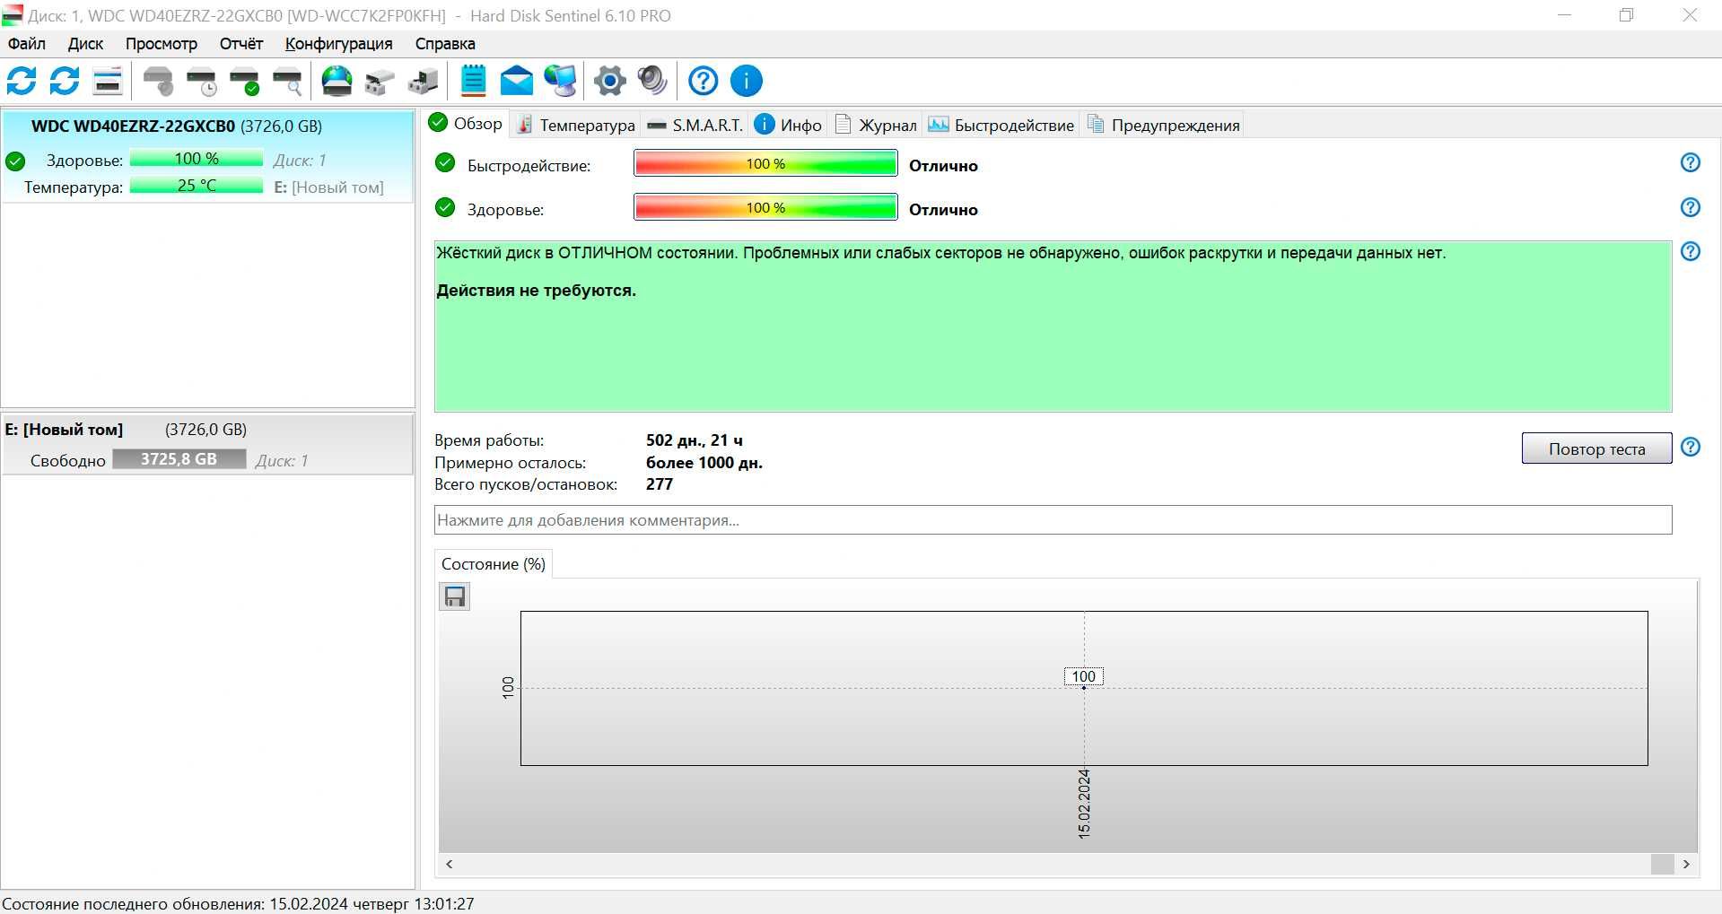Viewport: 1722px width, 914px height.
Task: Click the blue envelope e-mail icon
Action: point(516,81)
